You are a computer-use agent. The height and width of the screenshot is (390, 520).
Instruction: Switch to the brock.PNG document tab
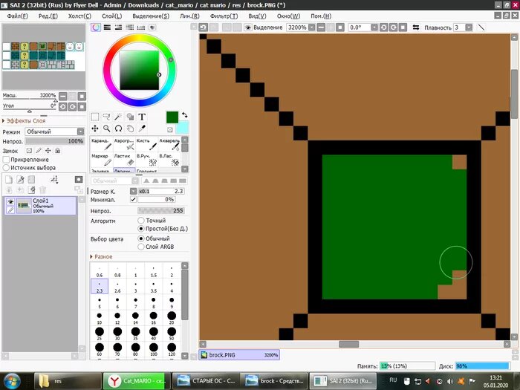click(x=239, y=355)
